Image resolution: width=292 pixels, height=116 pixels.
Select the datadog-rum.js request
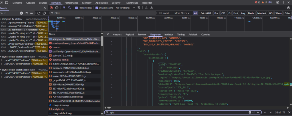(x=75, y=60)
